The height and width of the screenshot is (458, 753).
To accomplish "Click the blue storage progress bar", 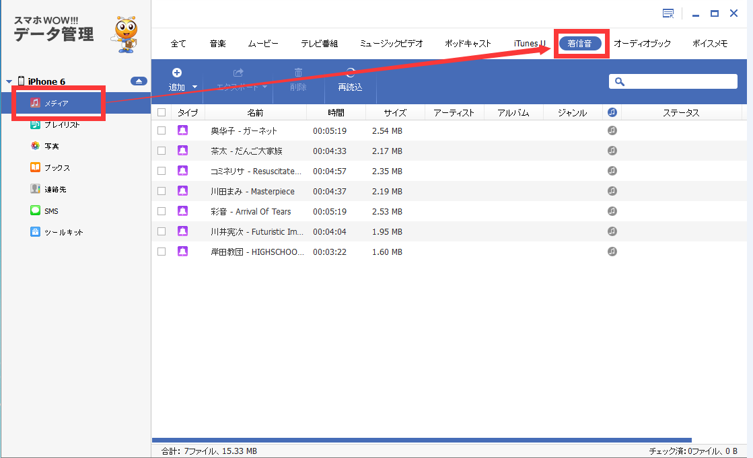I will tap(422, 440).
